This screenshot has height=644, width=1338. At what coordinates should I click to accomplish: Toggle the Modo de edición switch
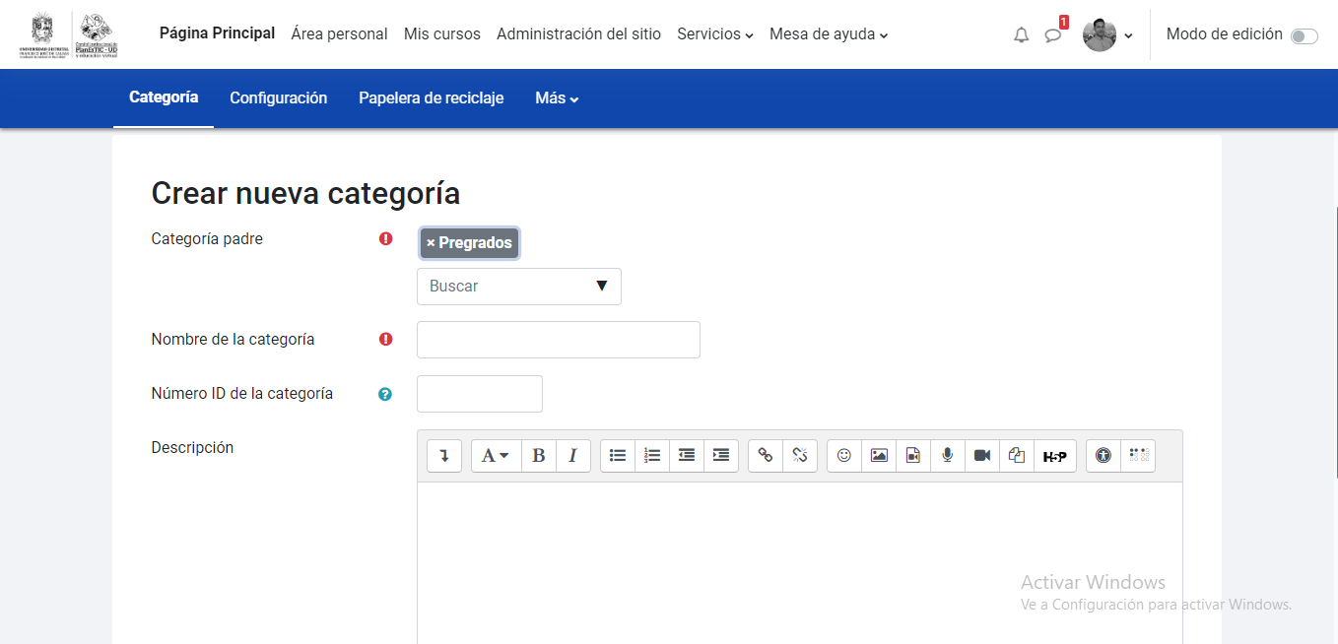point(1304,34)
